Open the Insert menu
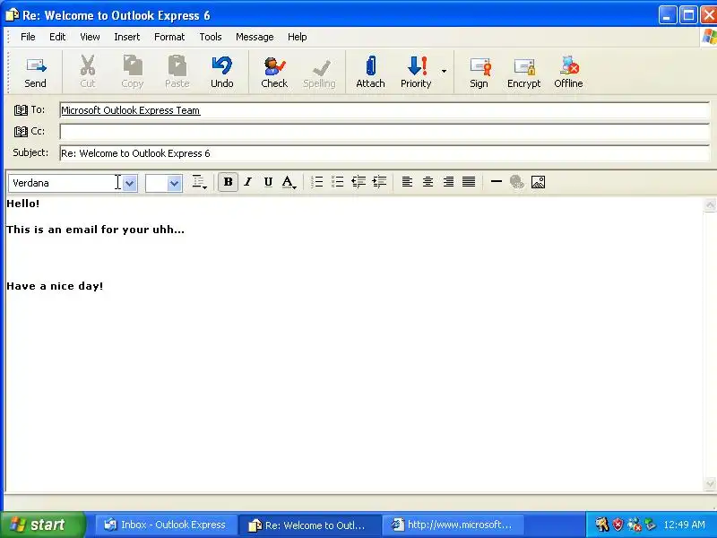Viewport: 717px width, 538px height. (126, 37)
